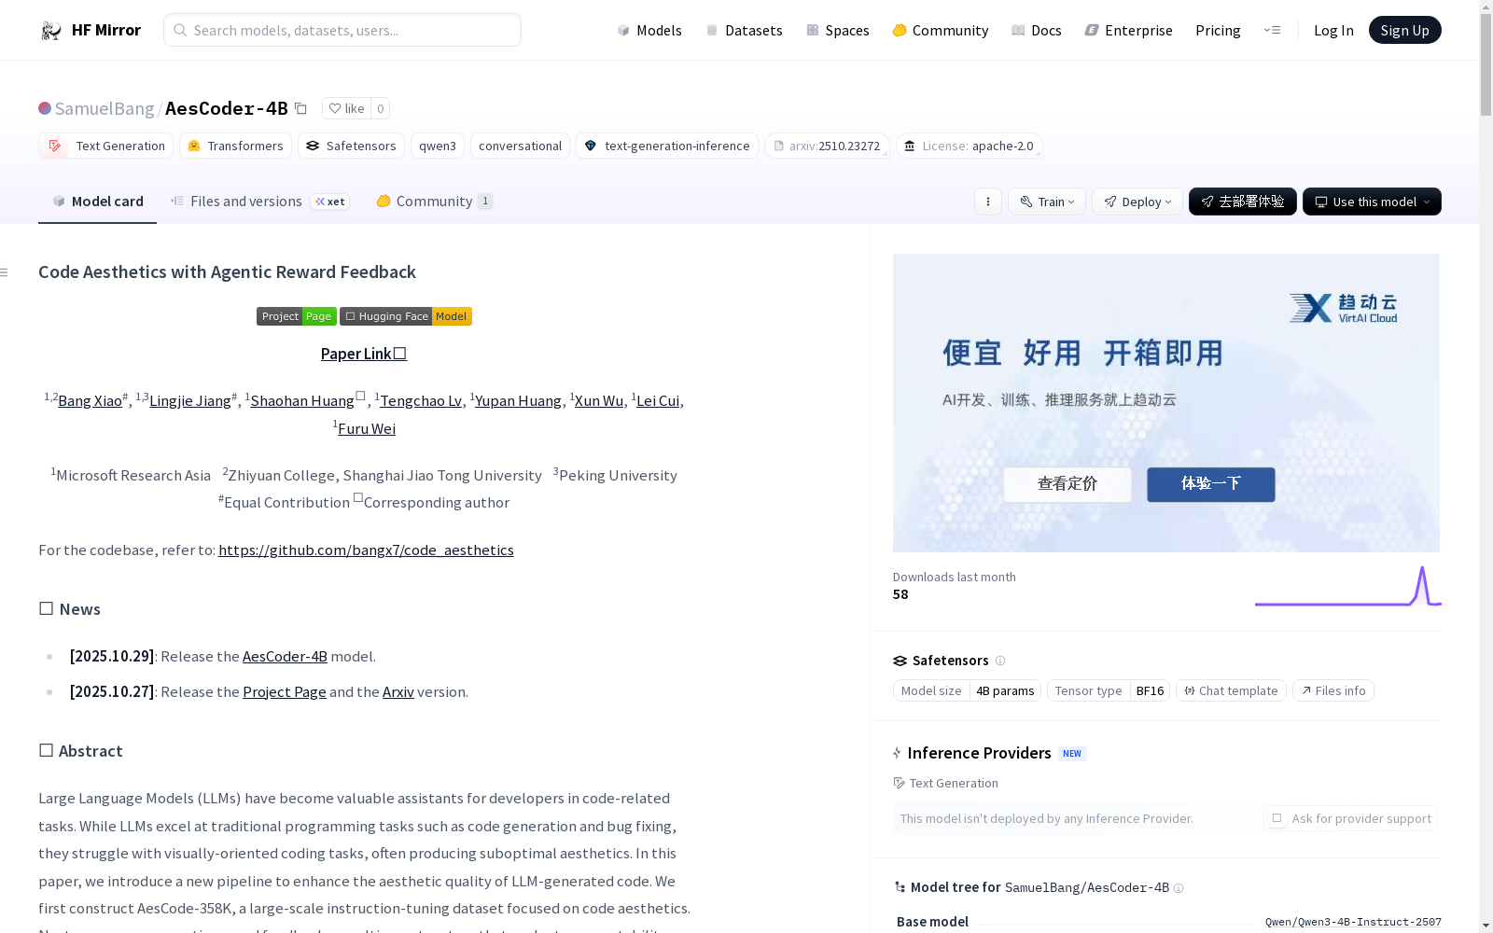The width and height of the screenshot is (1493, 933).
Task: Open the more options three-dot menu
Action: pos(988,202)
